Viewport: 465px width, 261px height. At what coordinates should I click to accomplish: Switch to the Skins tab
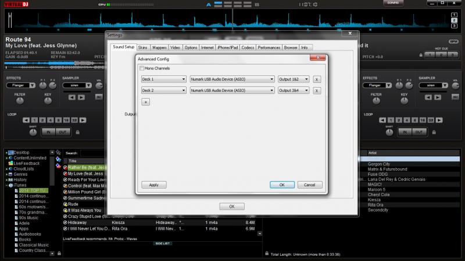pos(142,48)
